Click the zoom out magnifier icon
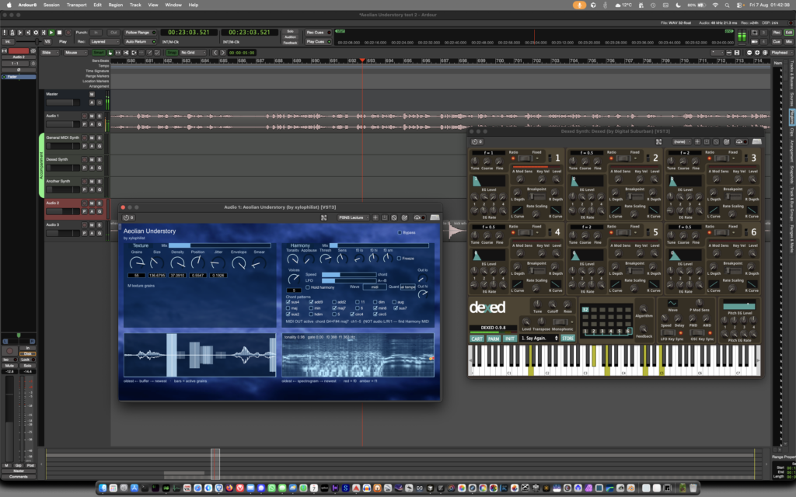The height and width of the screenshot is (497, 796). point(749,52)
